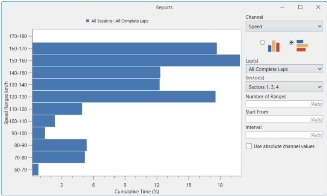
Task: Minimize the Reports window
Action: point(282,7)
